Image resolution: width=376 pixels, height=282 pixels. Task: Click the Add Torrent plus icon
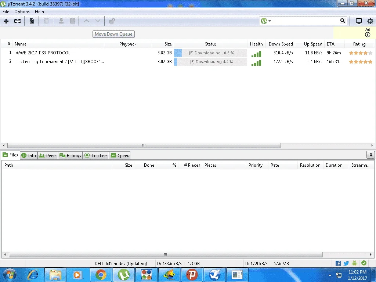(x=6, y=21)
